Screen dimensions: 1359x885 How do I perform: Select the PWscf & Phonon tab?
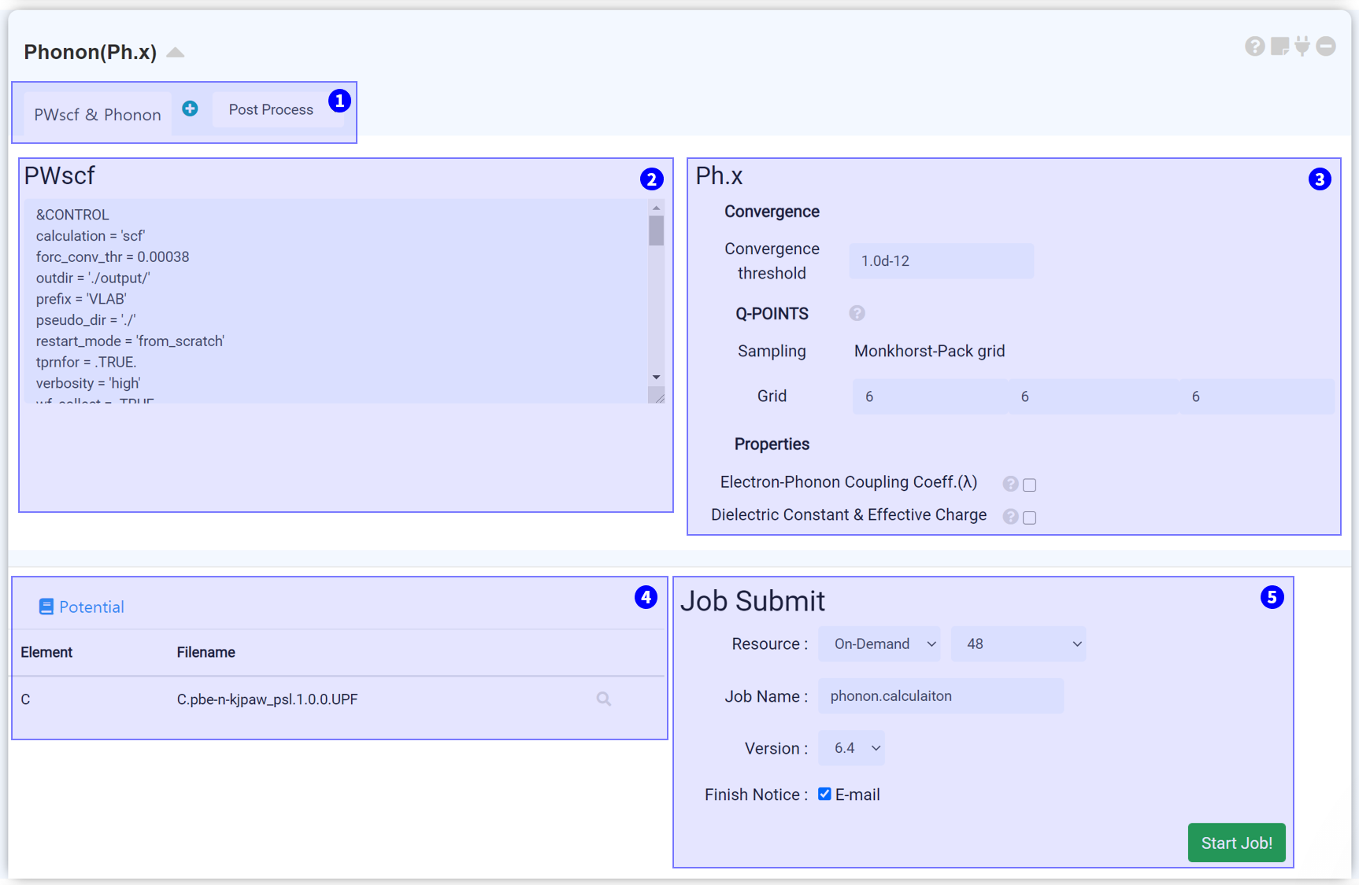[98, 115]
